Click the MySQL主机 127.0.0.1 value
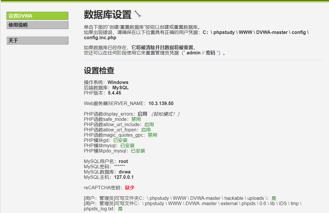329x213 pixels. coord(124,177)
